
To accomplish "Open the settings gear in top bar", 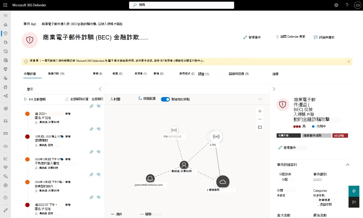I will (x=336, y=5).
